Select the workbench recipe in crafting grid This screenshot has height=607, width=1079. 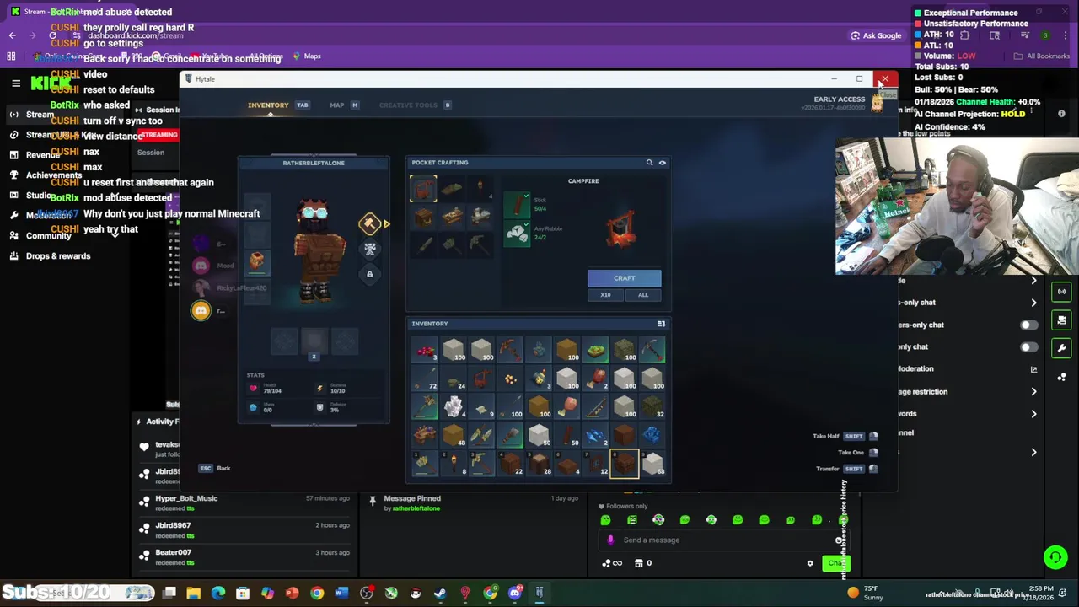tap(452, 217)
